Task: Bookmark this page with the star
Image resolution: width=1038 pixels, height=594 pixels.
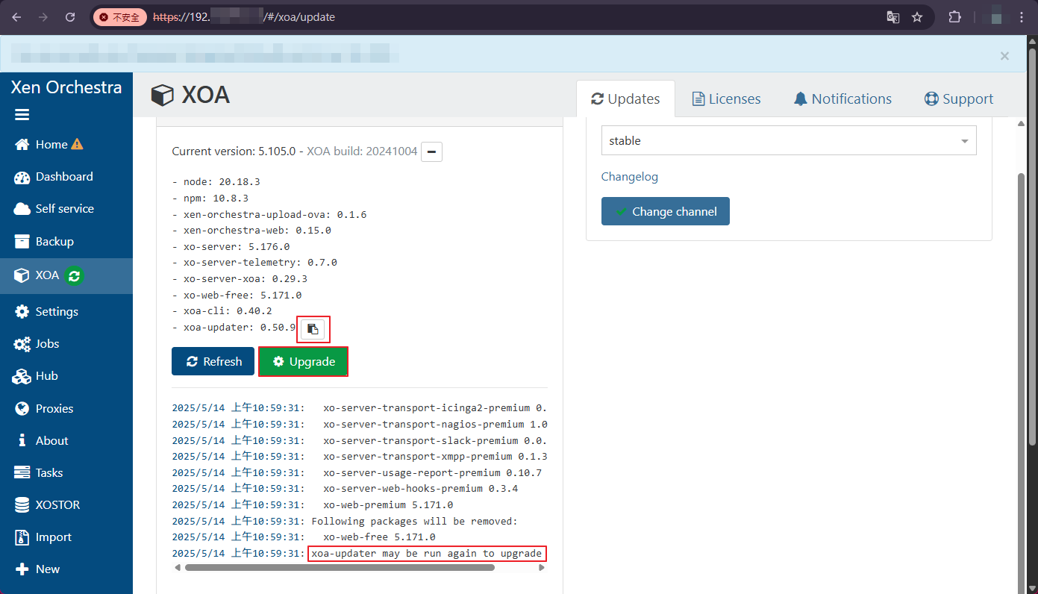Action: (x=917, y=17)
